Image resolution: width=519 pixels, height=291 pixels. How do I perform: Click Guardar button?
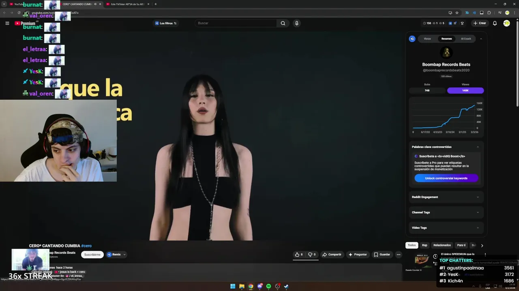point(382,255)
